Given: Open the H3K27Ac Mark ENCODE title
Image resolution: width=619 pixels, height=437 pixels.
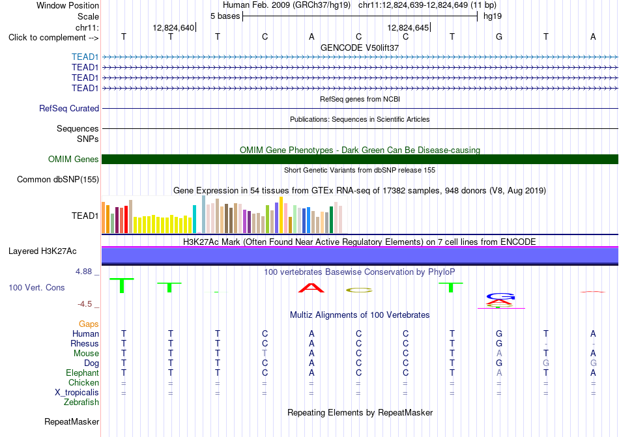Looking at the screenshot, I should [x=360, y=242].
